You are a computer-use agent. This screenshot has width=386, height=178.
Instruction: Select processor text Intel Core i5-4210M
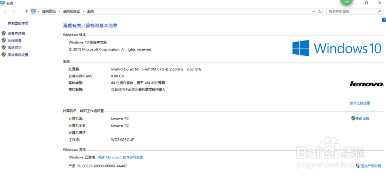click(156, 69)
